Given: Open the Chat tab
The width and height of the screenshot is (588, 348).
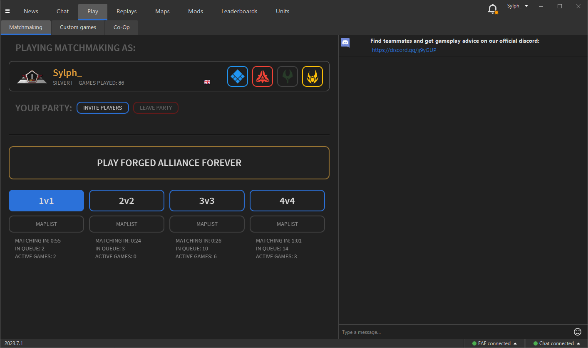Looking at the screenshot, I should 63,12.
